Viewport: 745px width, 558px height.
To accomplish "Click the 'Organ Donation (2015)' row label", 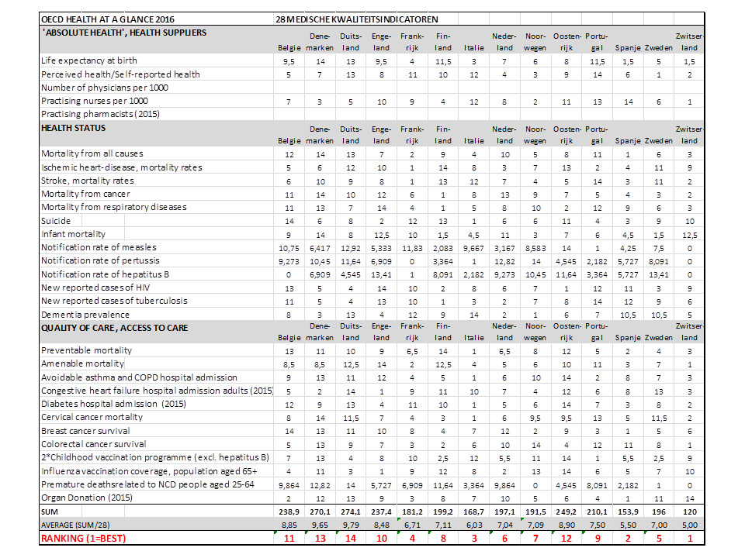I will pyautogui.click(x=85, y=498).
